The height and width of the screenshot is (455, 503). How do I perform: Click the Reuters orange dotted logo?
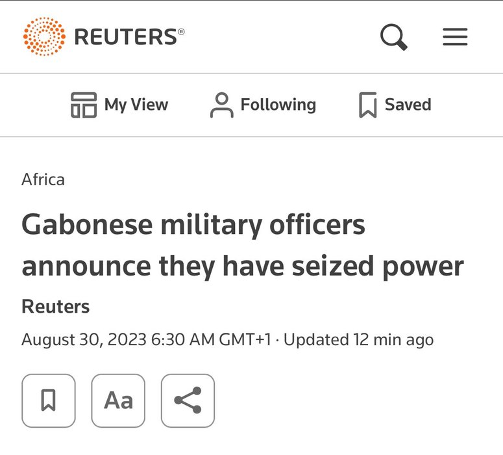(x=44, y=36)
